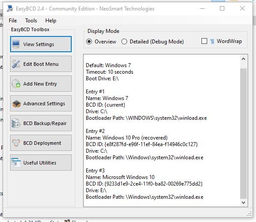Open View Settings label text
The height and width of the screenshot is (222, 256).
coord(39,44)
